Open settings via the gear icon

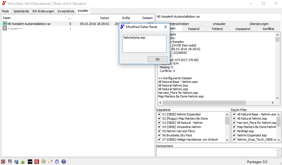tap(57, 162)
